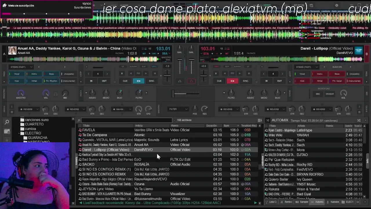Toggle the deck A Vocal stem pad
The width and height of the screenshot is (371, 209).
click(17, 74)
